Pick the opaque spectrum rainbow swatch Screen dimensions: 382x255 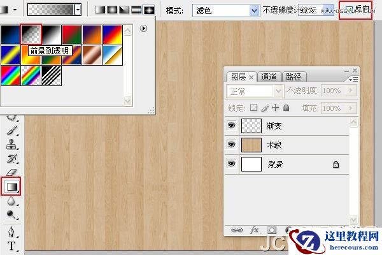coord(10,76)
